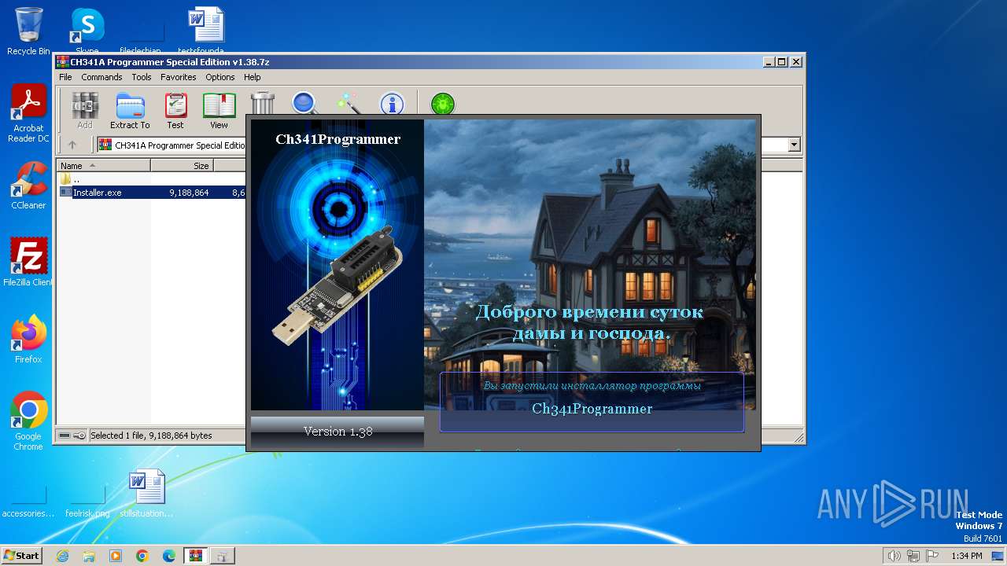This screenshot has height=566, width=1007.
Task: Maximize the WinRAR window
Action: [781, 61]
